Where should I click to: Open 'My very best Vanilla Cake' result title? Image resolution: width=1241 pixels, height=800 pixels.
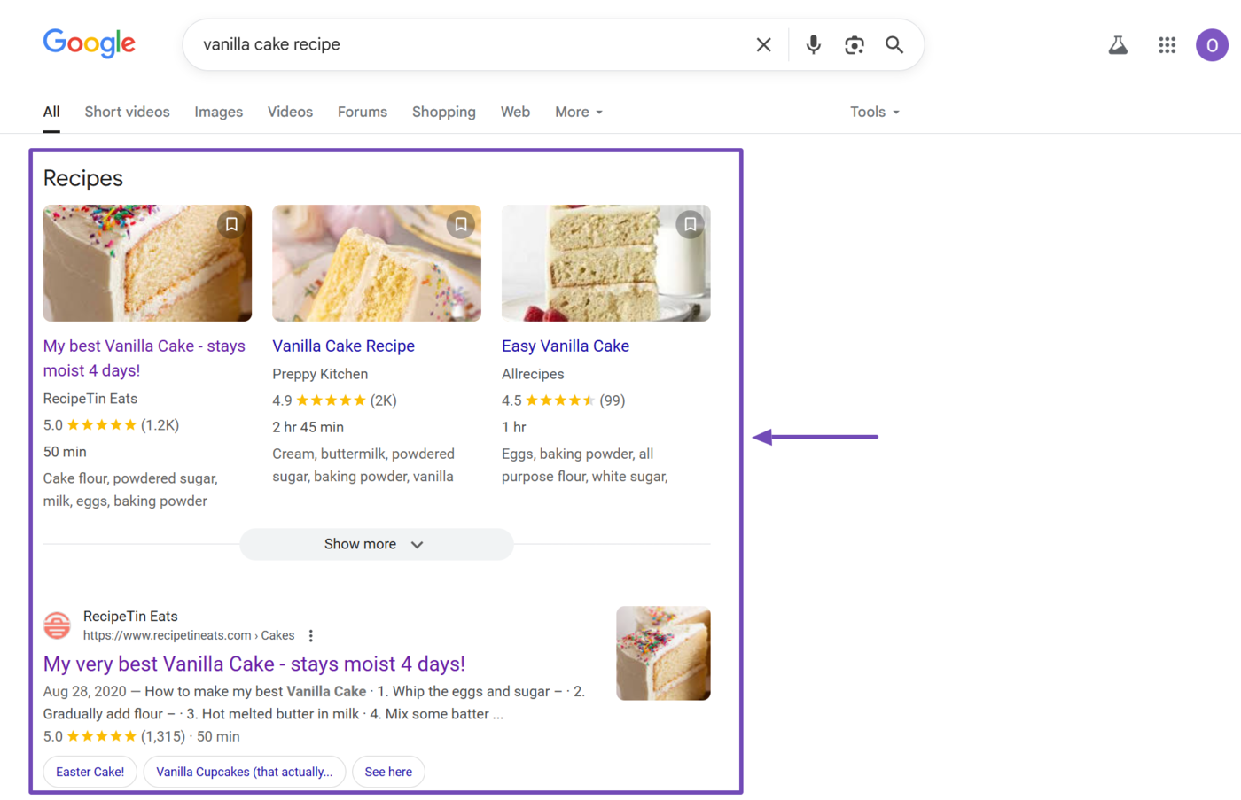coord(254,664)
